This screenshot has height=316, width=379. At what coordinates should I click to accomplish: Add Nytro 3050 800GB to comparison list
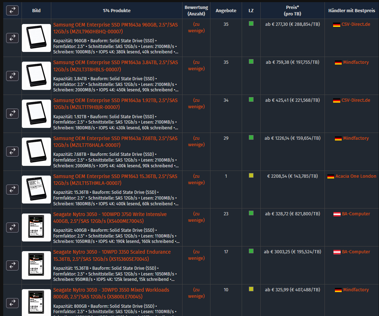coord(12,303)
